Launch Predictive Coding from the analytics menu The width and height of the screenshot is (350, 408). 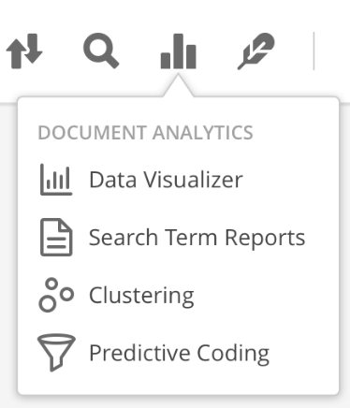[x=180, y=353]
